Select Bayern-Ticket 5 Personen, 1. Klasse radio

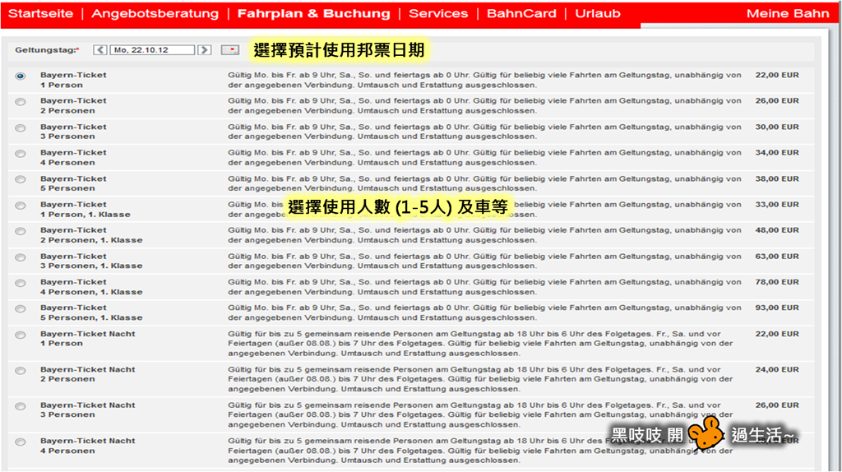point(21,308)
